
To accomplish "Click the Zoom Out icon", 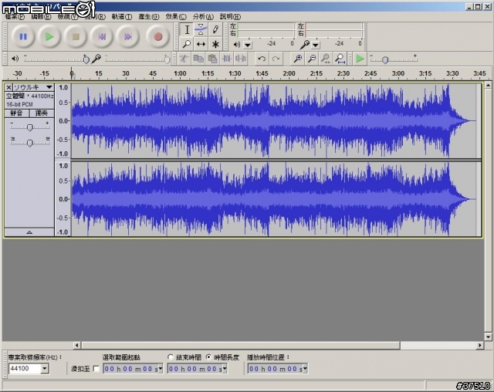I will [x=312, y=59].
